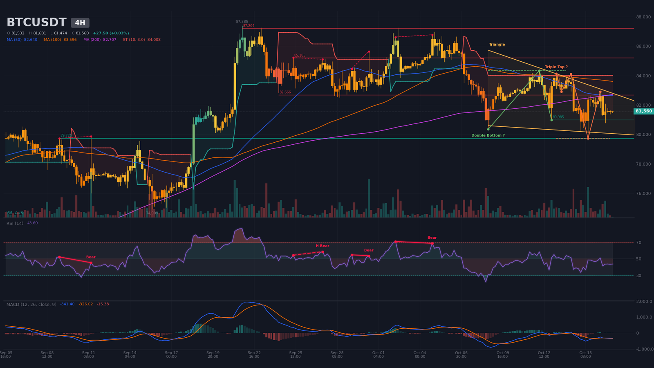Click the 87,385 high price label
Viewport: 654px width, 368px height.
click(x=242, y=22)
